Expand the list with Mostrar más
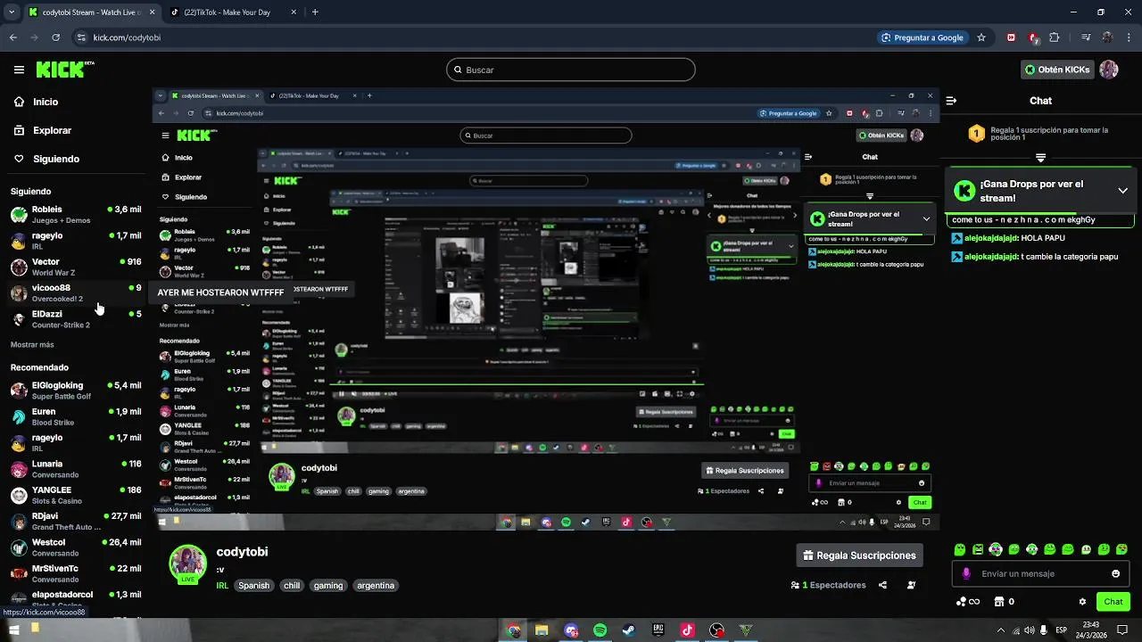 pos(32,344)
